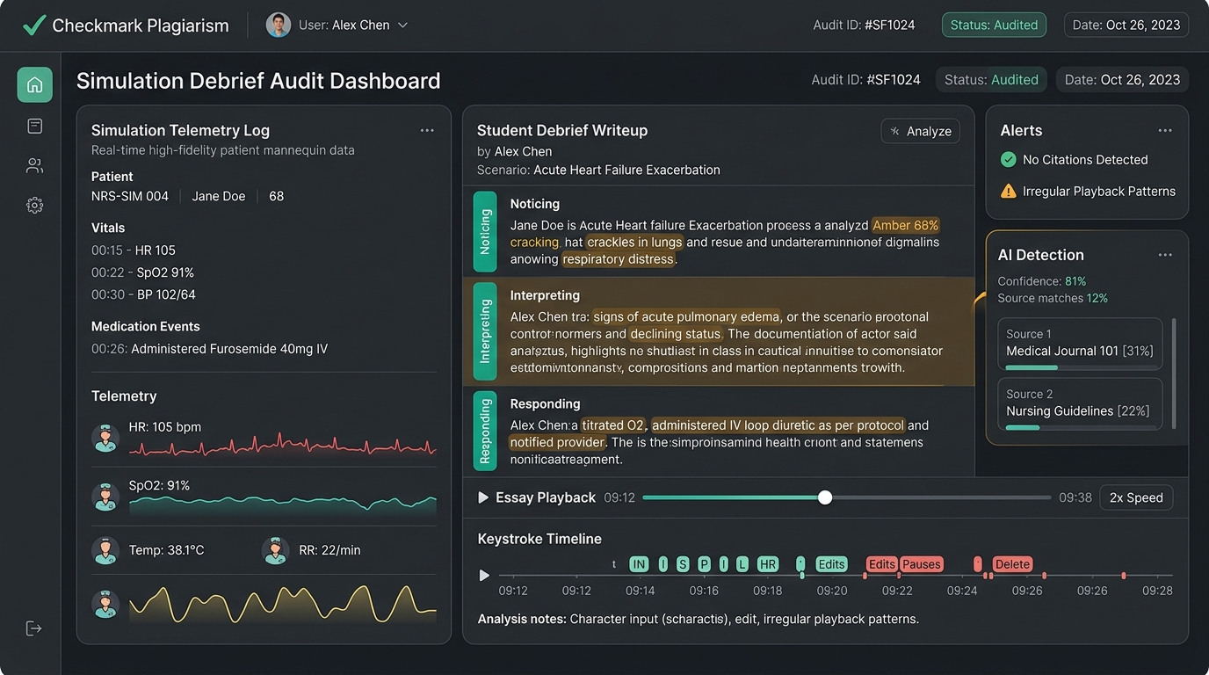Click the Source matches 12% value
This screenshot has height=675, width=1209.
[x=1097, y=298]
